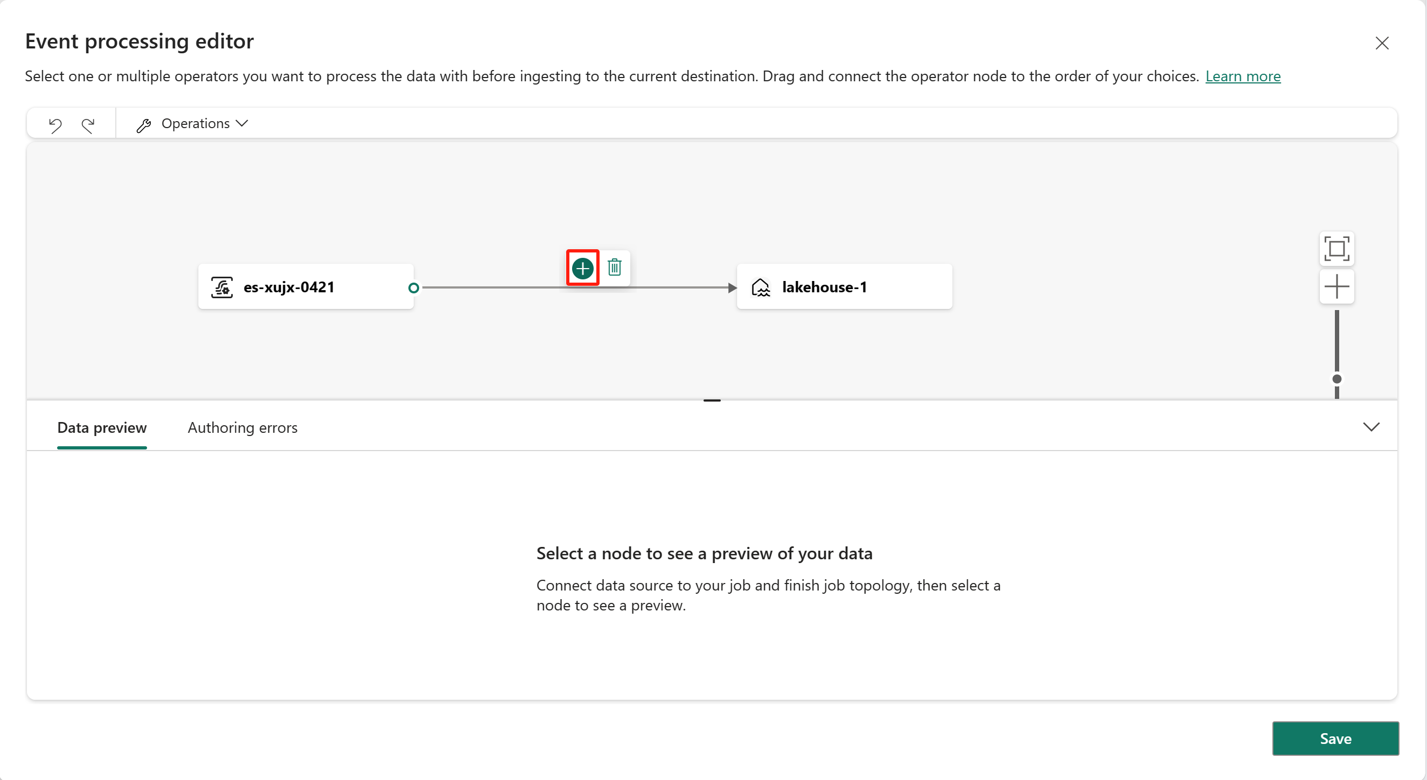The width and height of the screenshot is (1427, 780).
Task: Click the Learn more hyperlink
Action: [1243, 76]
